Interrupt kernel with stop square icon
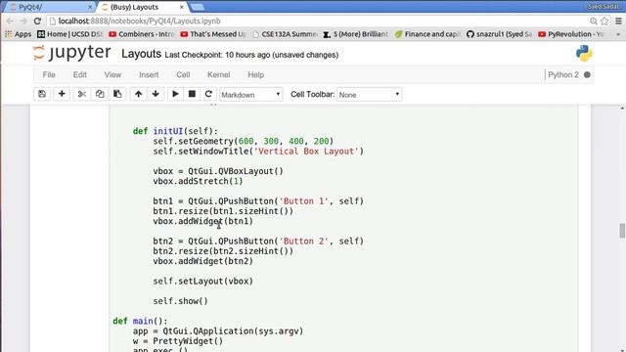 (x=192, y=94)
